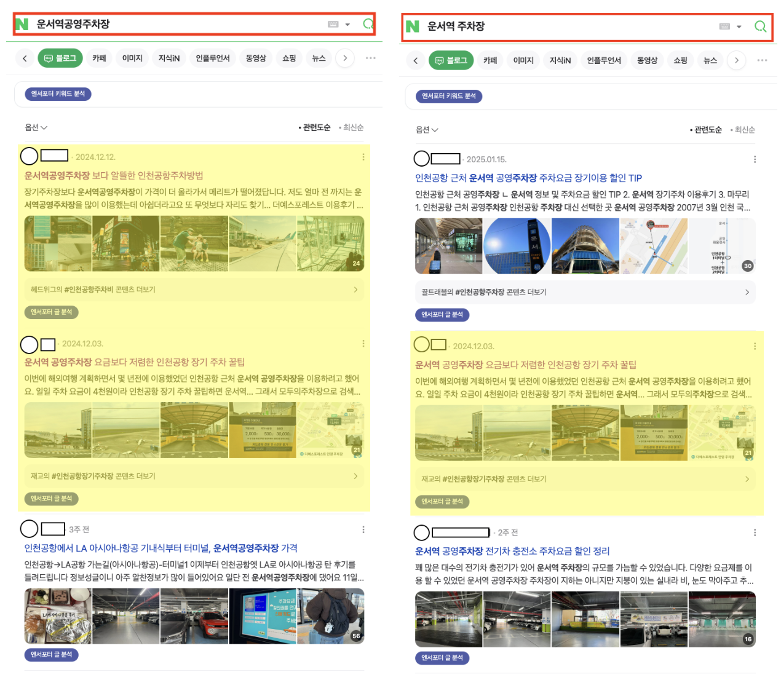
Task: Open post 운서역공영주차장 보다 알뜰한 인천공항주차방법
Action: pos(114,176)
